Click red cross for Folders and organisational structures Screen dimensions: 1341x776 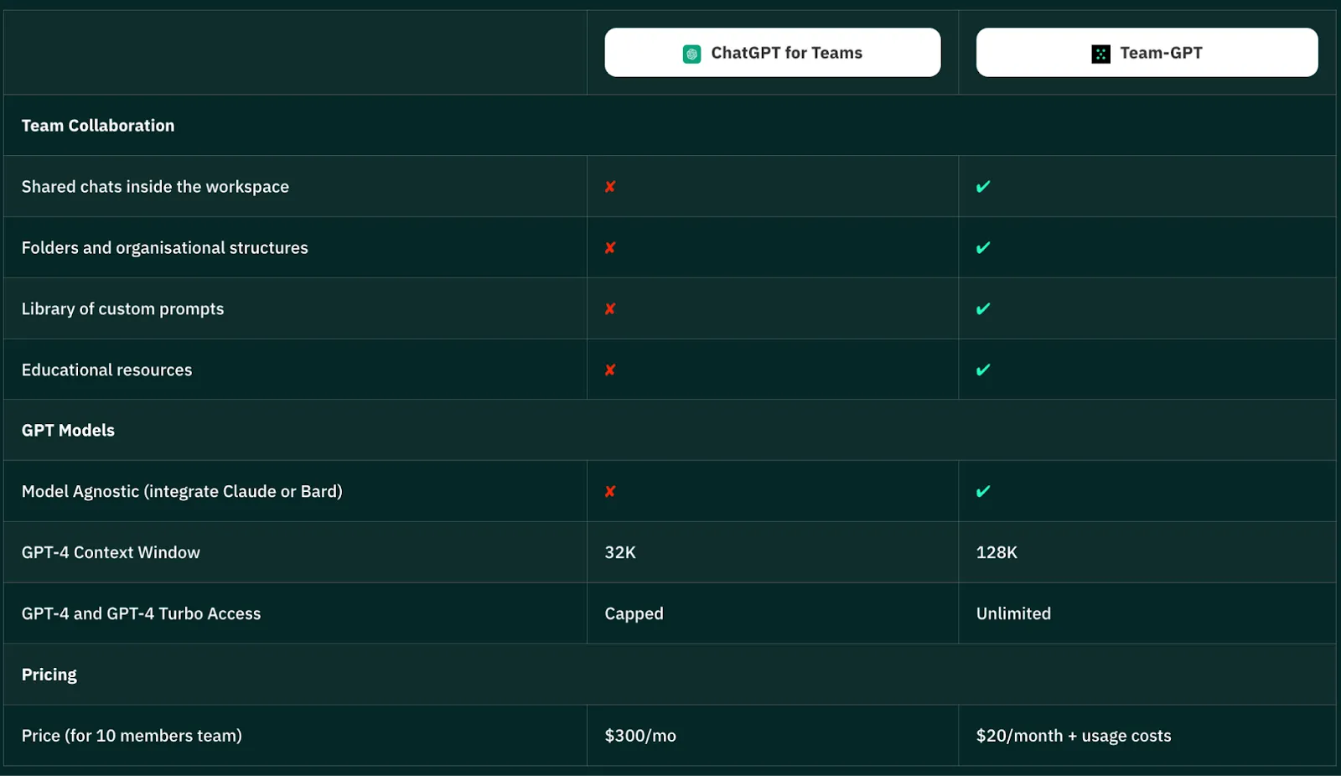point(610,248)
